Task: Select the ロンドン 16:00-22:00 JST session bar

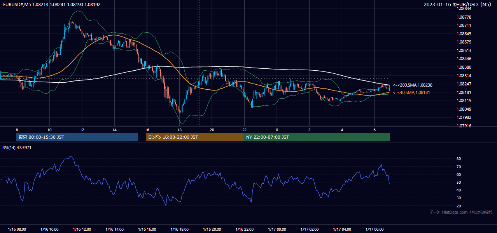Action: point(195,137)
